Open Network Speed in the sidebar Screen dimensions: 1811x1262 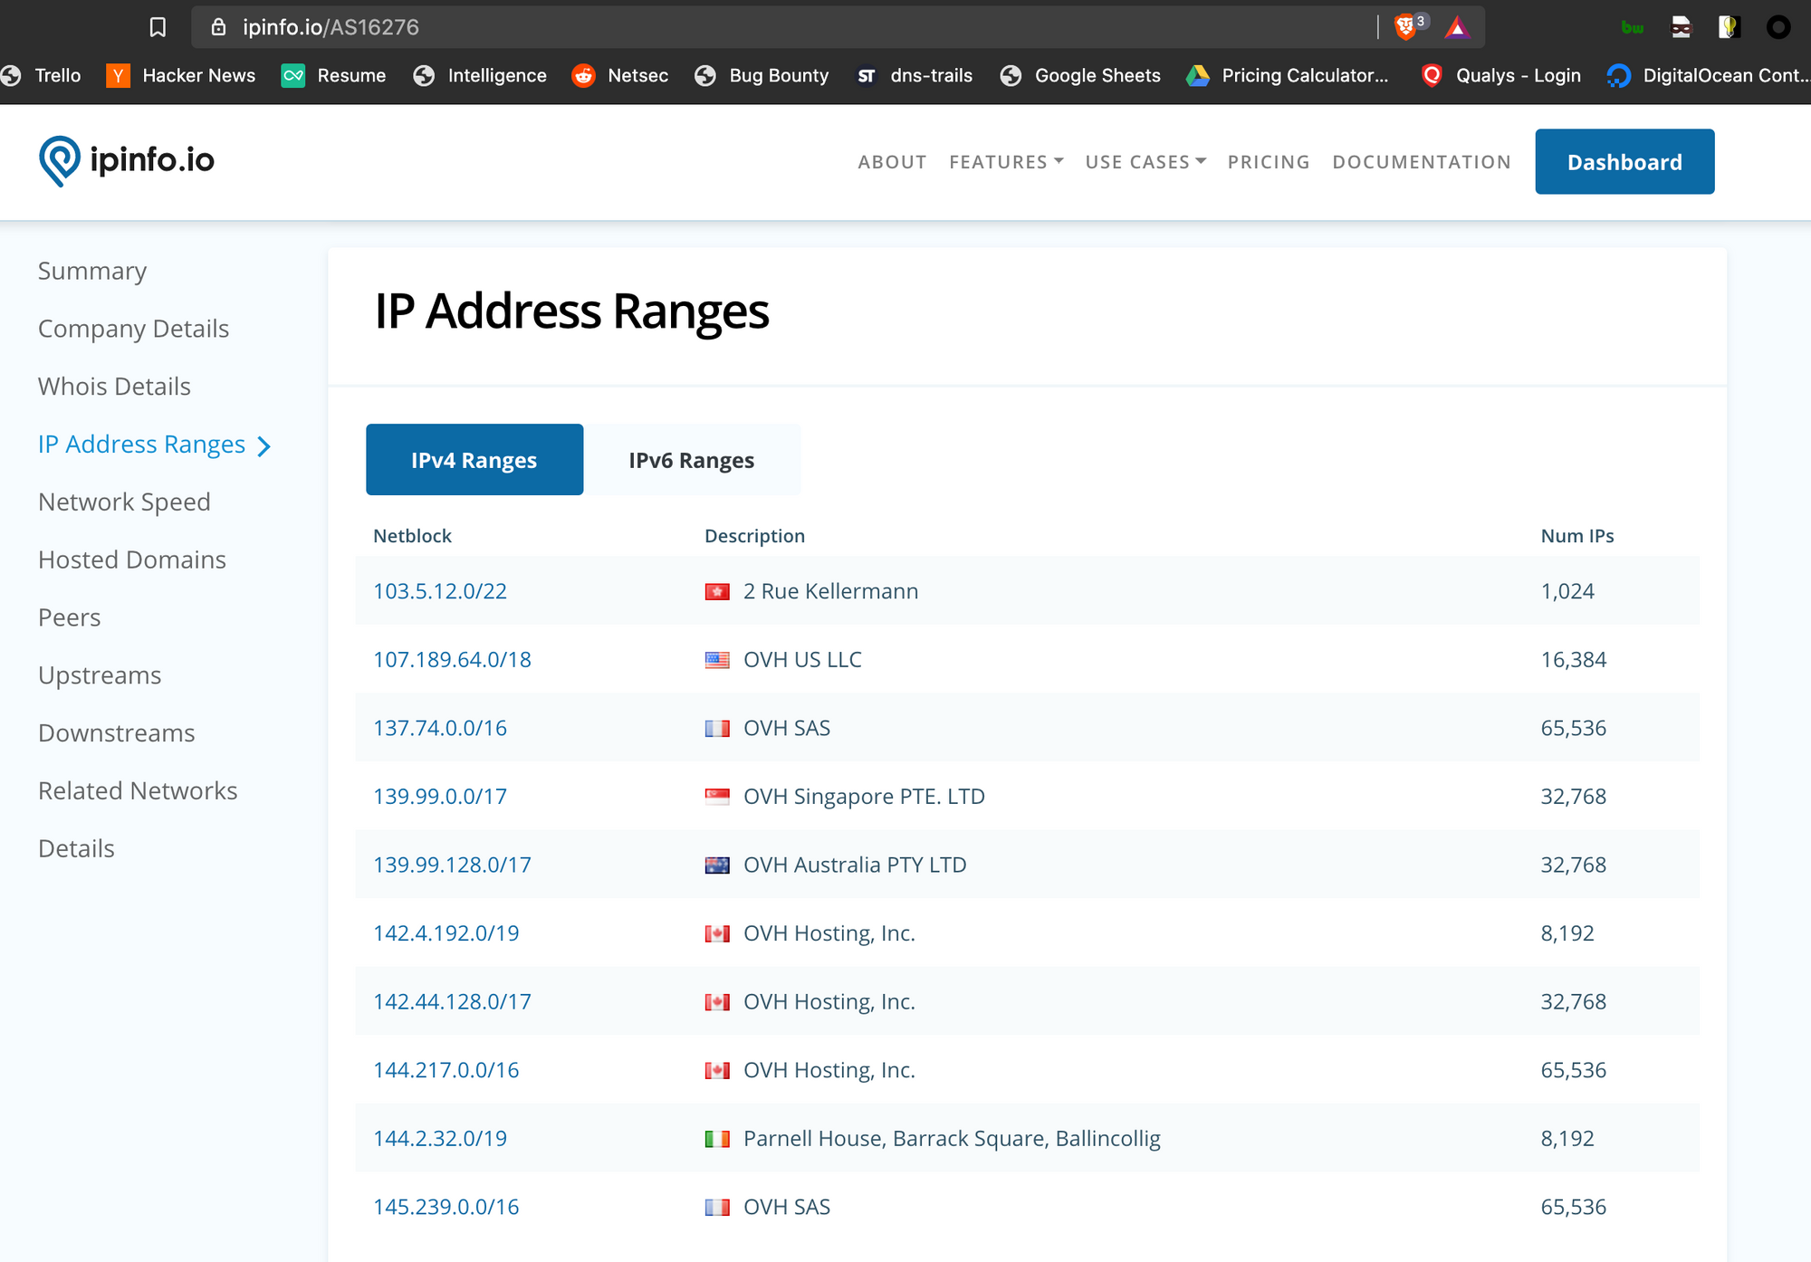pyautogui.click(x=124, y=502)
